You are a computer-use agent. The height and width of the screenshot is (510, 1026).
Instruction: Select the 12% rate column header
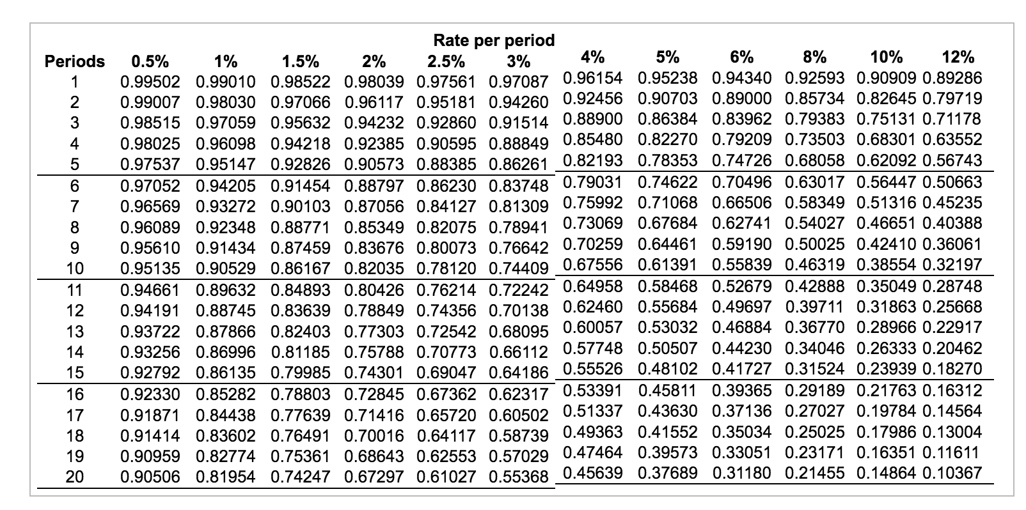[958, 58]
